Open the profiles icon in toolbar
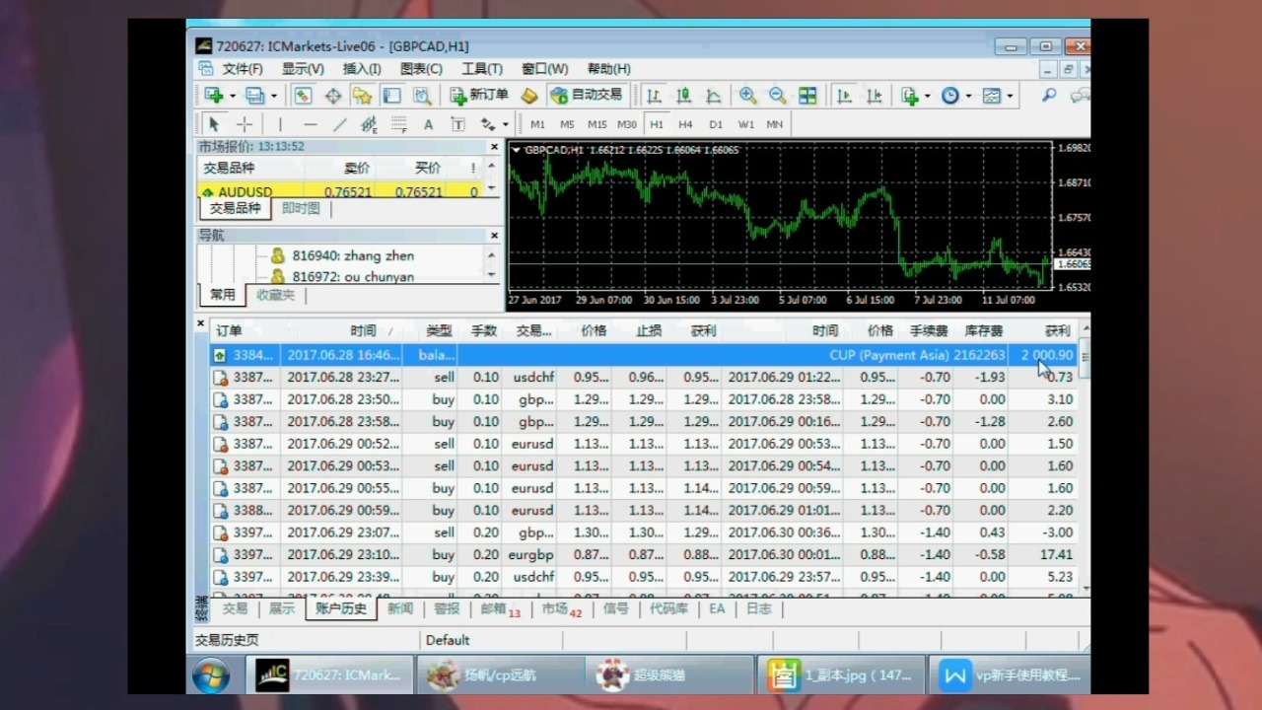This screenshot has height=710, width=1262. (x=255, y=96)
